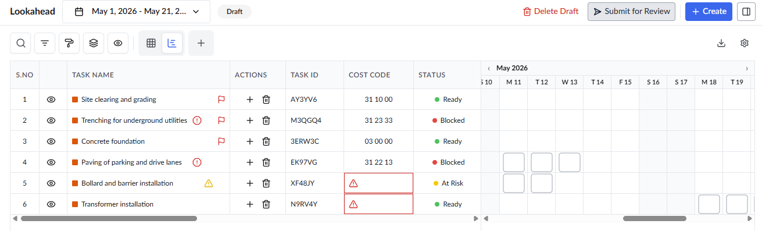Screen dimensions: 762x231
Task: Toggle visibility of Site clearing and grading row
Action: 51,99
